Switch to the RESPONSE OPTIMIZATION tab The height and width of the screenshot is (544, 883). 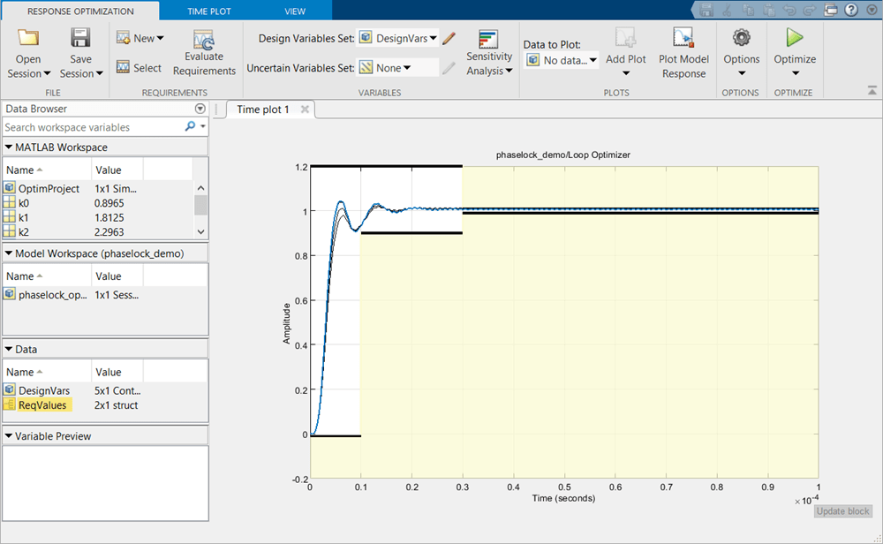[x=80, y=11]
